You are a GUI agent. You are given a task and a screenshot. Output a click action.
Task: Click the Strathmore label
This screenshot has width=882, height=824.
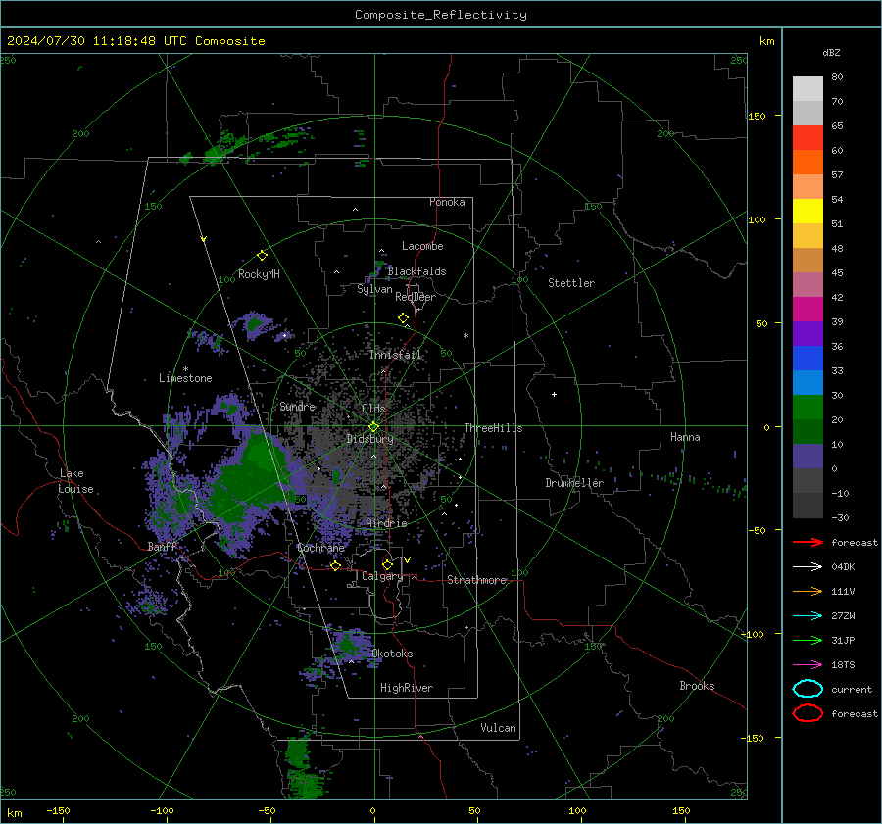pyautogui.click(x=477, y=580)
